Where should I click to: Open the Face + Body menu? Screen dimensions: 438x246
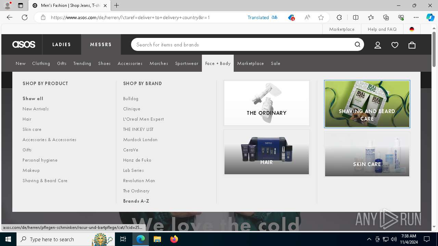pos(218,63)
